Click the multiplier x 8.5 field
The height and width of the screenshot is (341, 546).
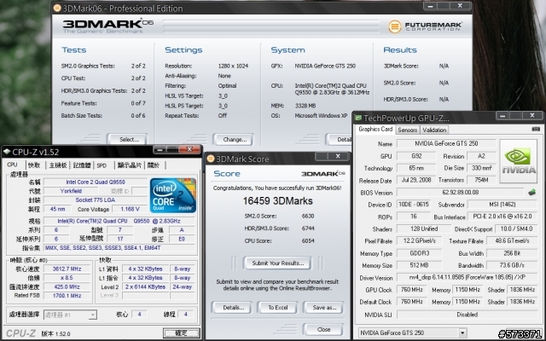67,278
